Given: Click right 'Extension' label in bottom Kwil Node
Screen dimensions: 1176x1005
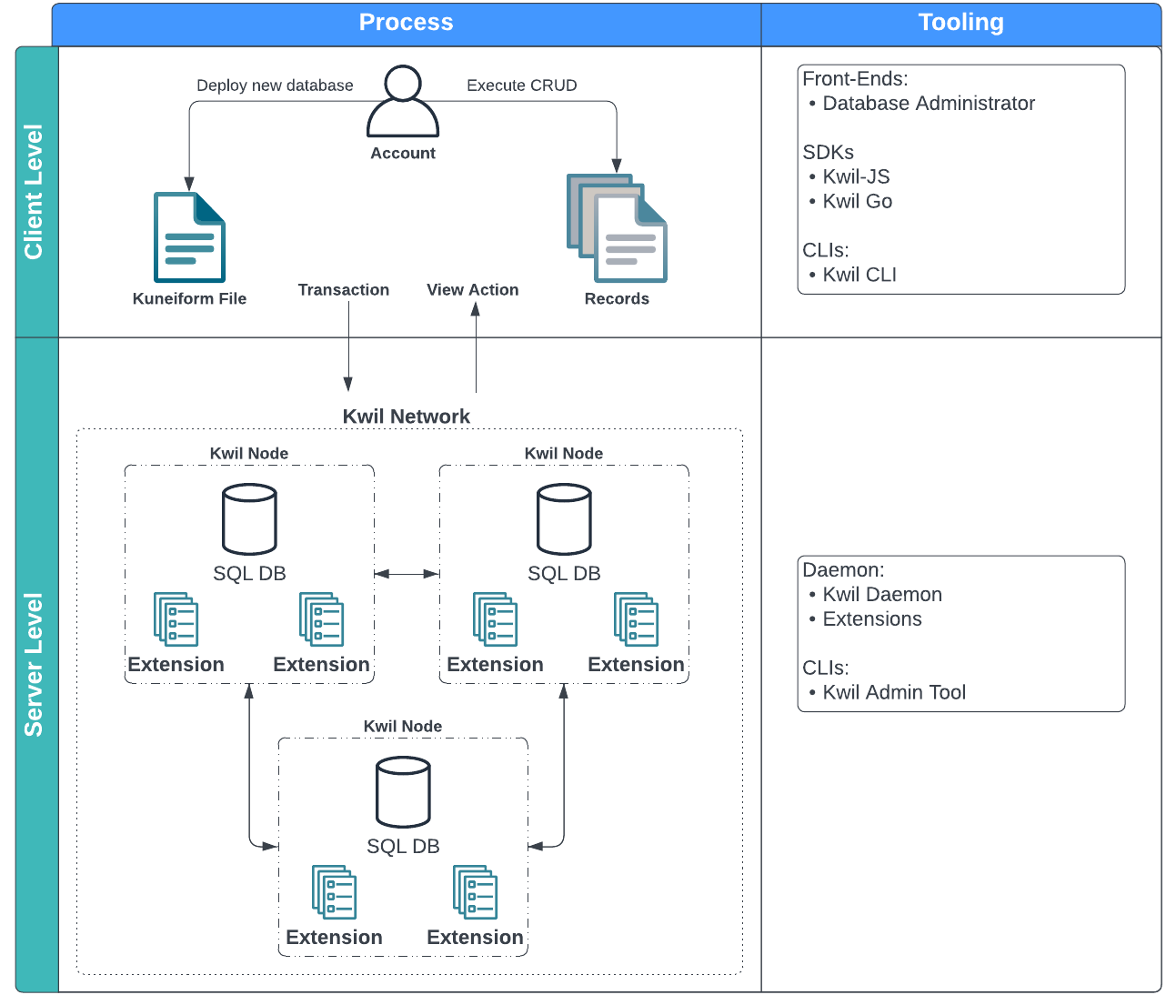Looking at the screenshot, I should point(476,938).
